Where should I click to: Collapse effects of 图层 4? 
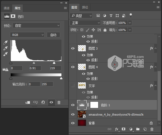tap(156, 67)
